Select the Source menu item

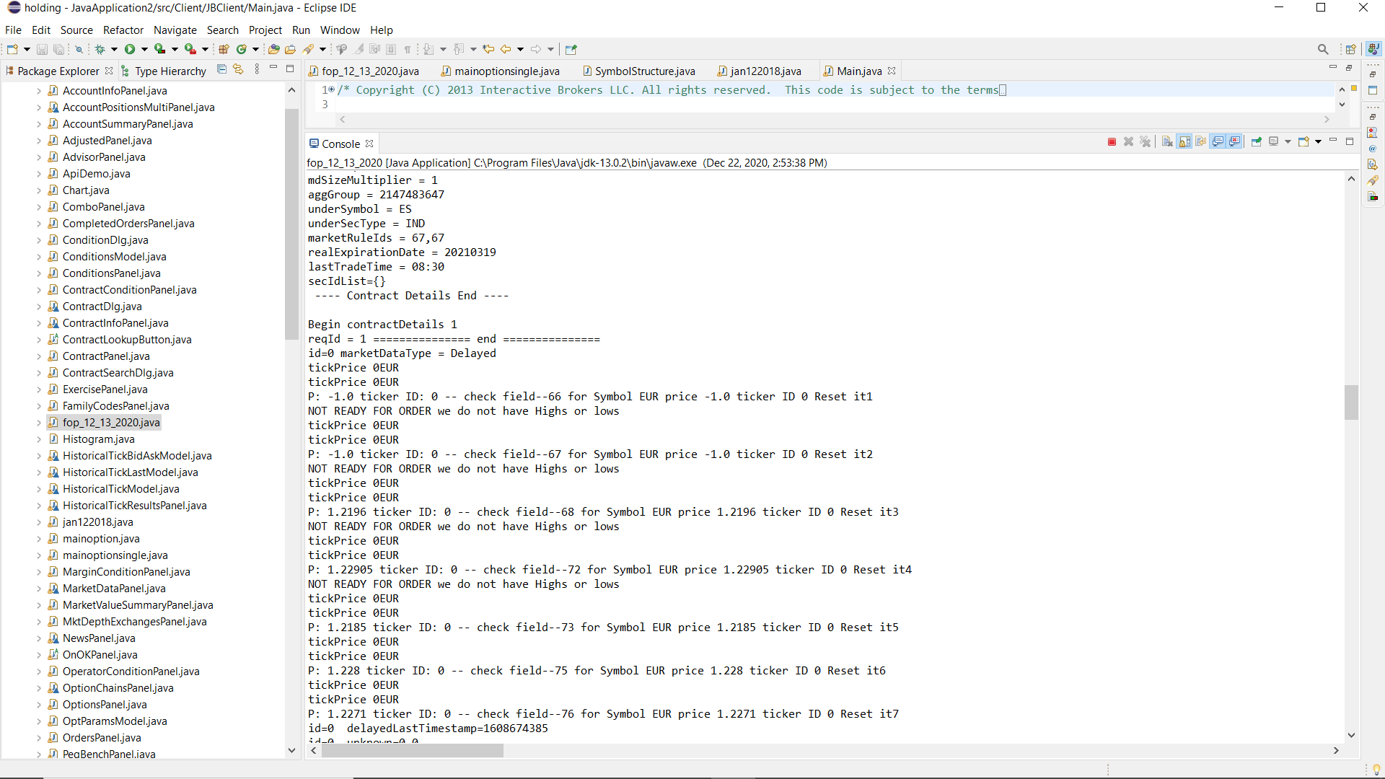tap(76, 30)
